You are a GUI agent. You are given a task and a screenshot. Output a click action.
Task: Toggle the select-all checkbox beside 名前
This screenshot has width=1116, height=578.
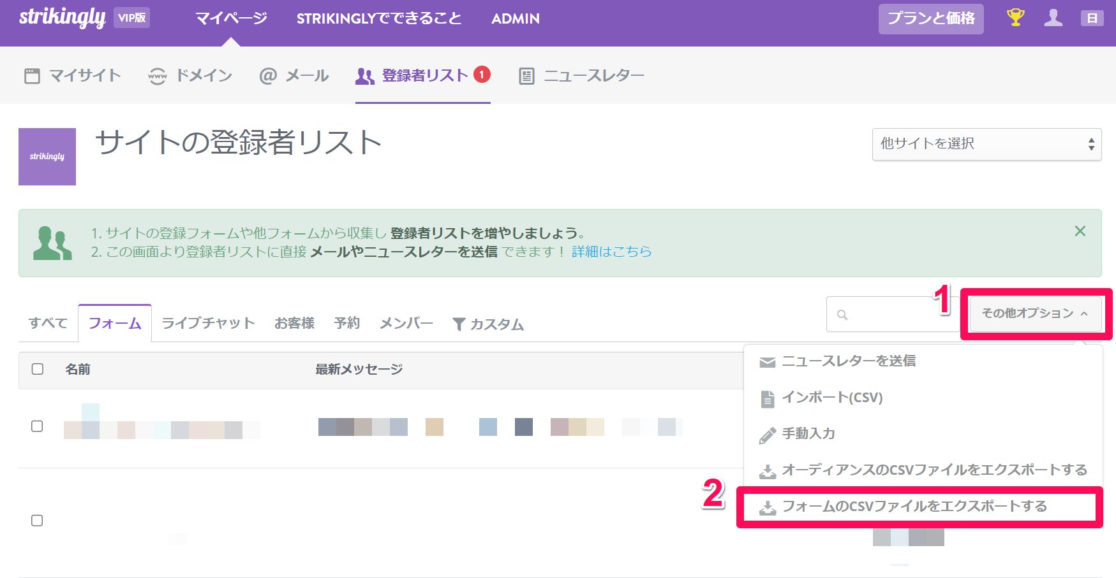tap(38, 369)
